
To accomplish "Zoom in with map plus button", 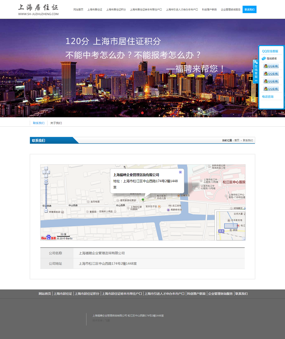I will [46, 180].
